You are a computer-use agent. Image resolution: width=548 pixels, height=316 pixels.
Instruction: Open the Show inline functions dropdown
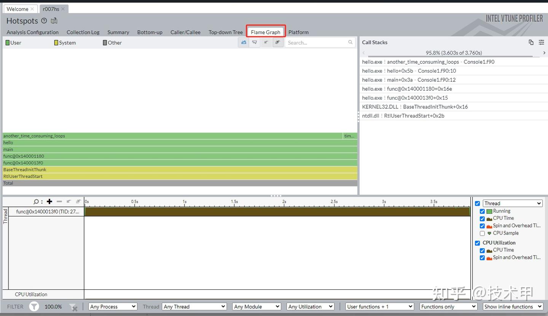(512, 306)
